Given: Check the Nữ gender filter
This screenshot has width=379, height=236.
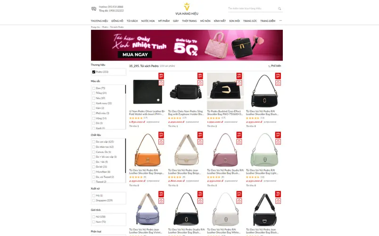Looking at the screenshot, I should click(94, 217).
